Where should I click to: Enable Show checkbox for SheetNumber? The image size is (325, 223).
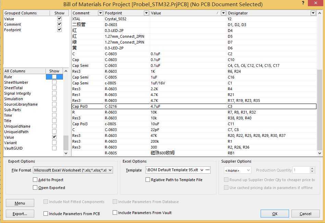coord(54,82)
